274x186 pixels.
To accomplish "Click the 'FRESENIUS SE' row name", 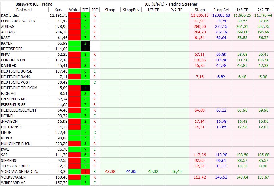I will (13, 105).
